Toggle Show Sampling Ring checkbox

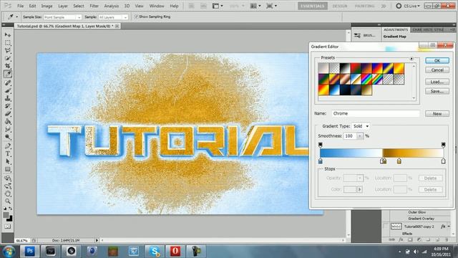(136, 16)
